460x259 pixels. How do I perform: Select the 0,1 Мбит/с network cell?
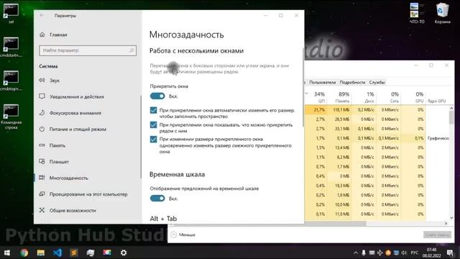(388, 138)
